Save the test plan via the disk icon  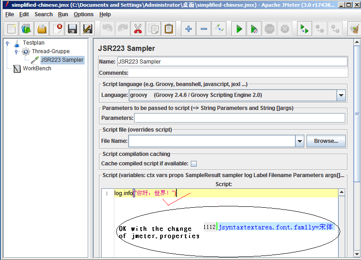click(x=72, y=28)
